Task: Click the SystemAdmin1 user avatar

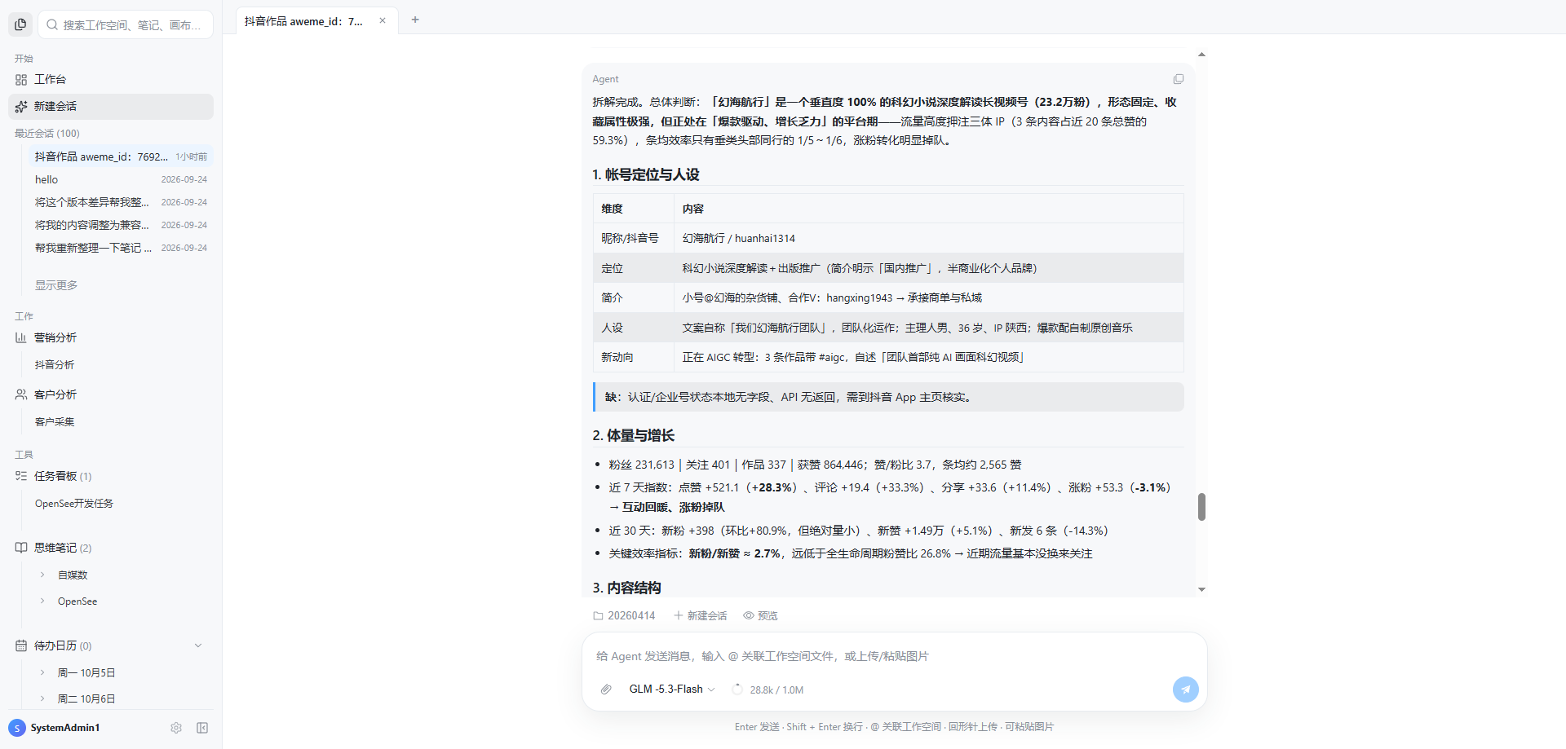Action: click(17, 728)
